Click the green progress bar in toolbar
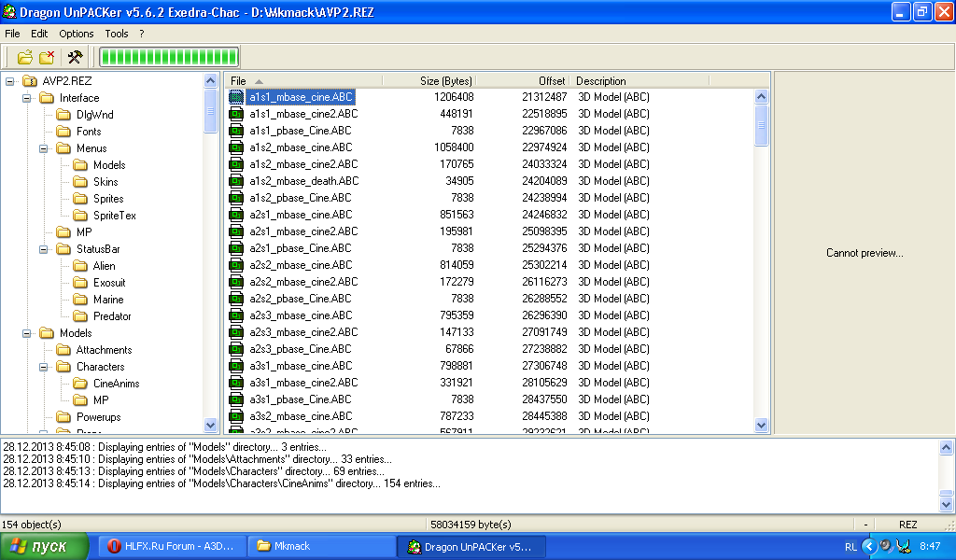 (169, 57)
